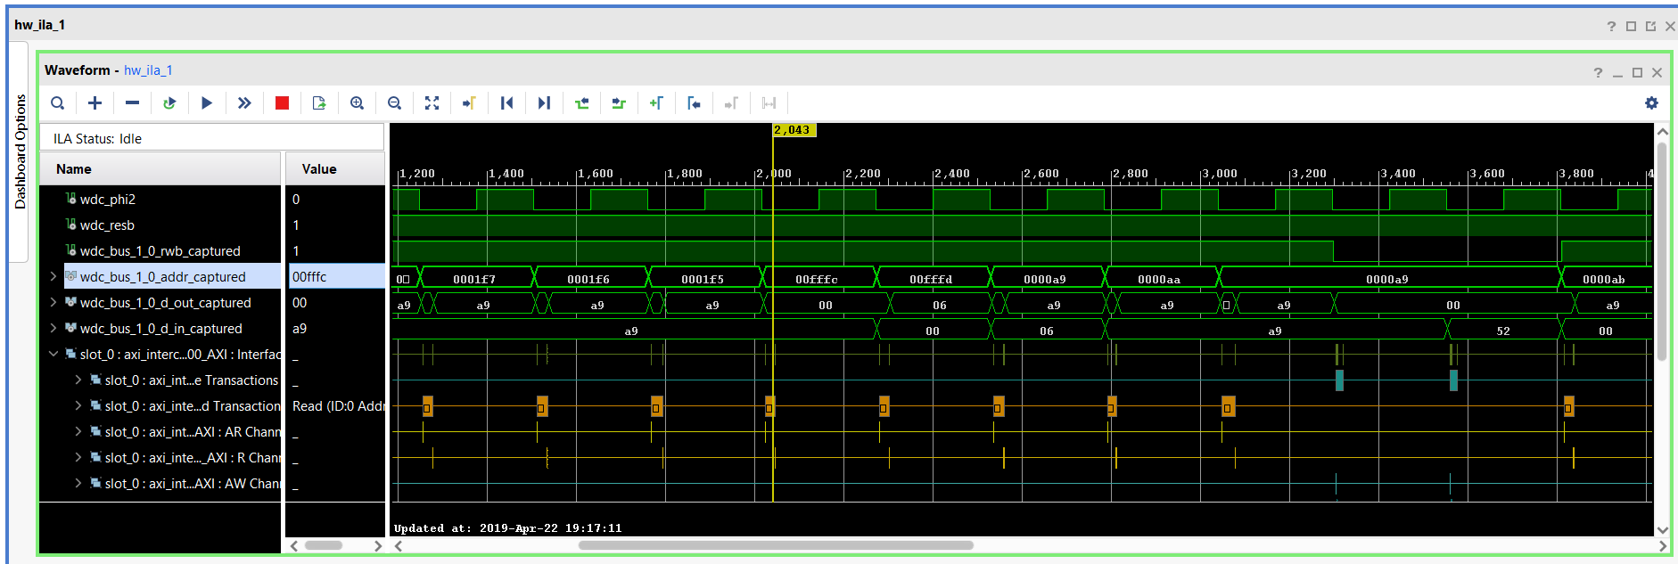Jump to the last time with the end icon
The height and width of the screenshot is (564, 1678).
pyautogui.click(x=544, y=103)
